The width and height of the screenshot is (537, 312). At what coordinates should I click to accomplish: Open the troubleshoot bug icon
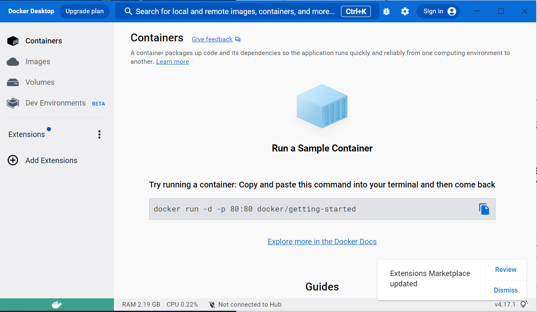point(387,12)
